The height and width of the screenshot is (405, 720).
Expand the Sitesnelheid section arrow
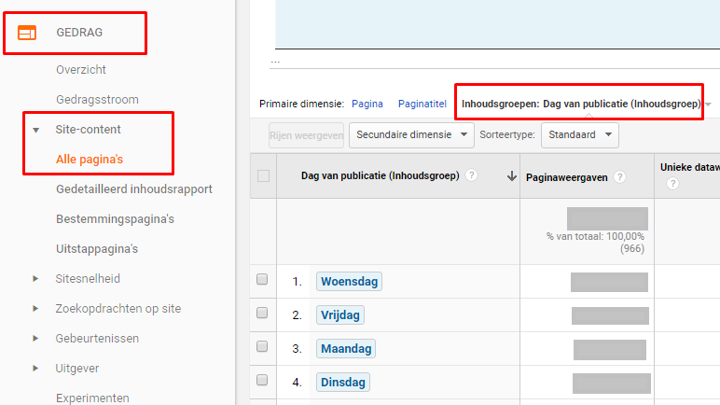pyautogui.click(x=35, y=279)
